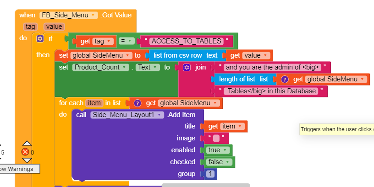This screenshot has height=187, width=374.
Task: Open the FB_Side_Menu component dropdown
Action: pos(69,15)
